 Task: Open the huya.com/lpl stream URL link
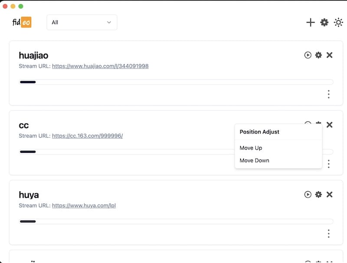coord(84,205)
